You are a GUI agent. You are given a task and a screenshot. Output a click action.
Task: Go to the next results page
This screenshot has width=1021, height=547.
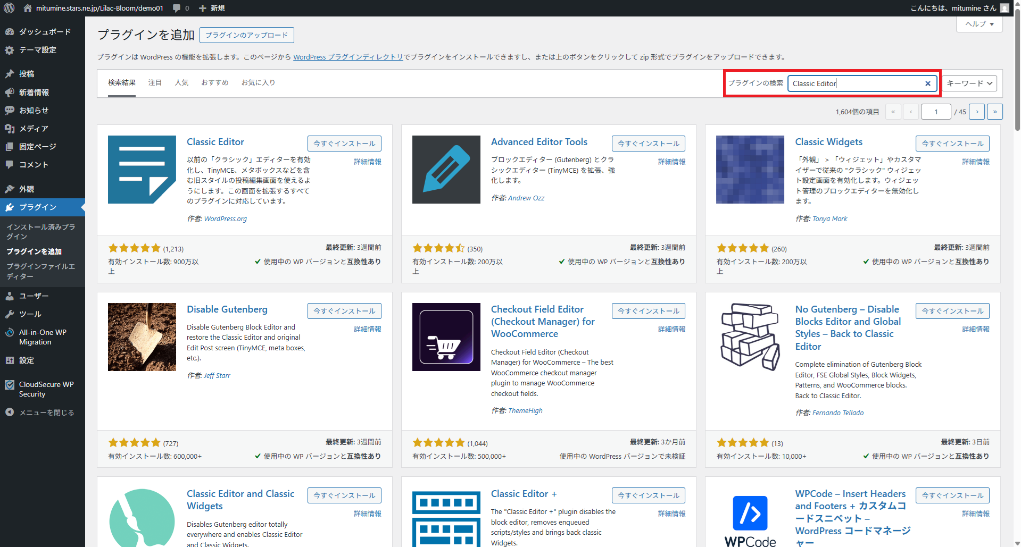[977, 112]
